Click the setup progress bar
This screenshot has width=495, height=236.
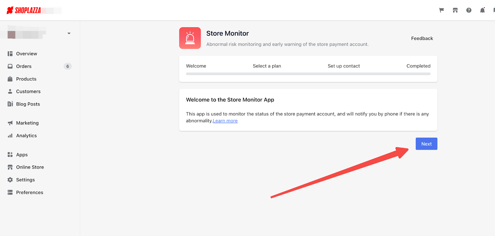(x=308, y=74)
